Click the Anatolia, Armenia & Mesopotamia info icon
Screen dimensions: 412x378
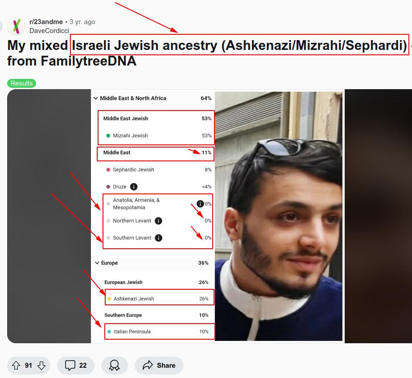(x=200, y=204)
